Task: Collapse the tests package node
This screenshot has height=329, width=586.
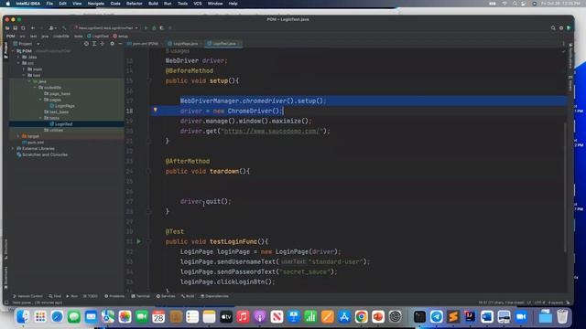Action: pyautogui.click(x=40, y=118)
